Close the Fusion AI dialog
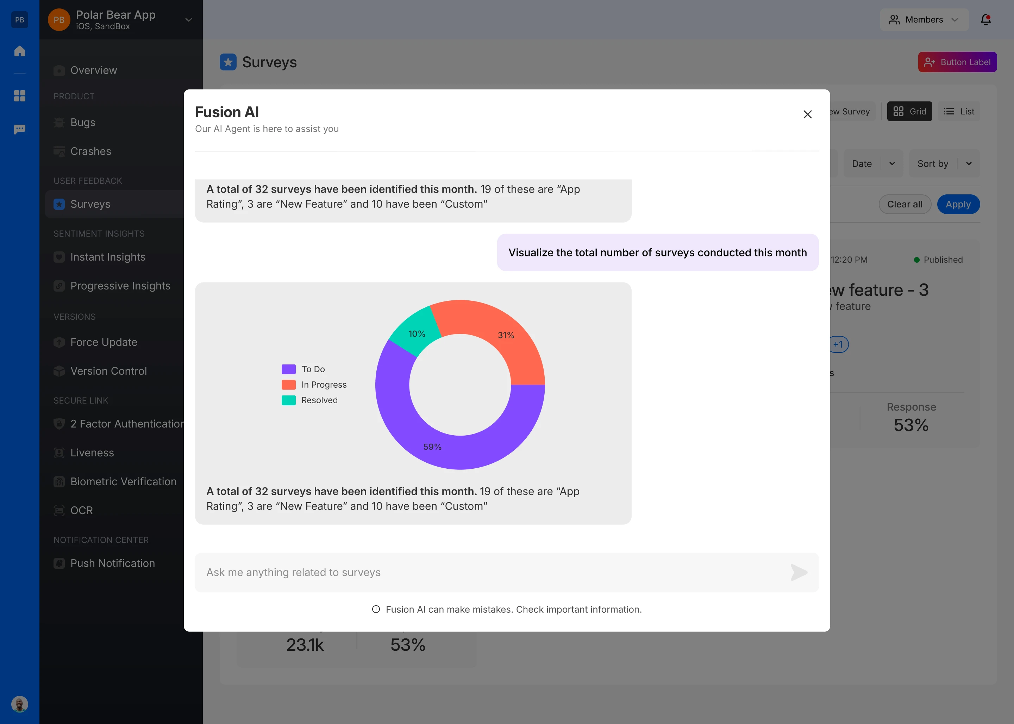The height and width of the screenshot is (724, 1014). point(807,114)
